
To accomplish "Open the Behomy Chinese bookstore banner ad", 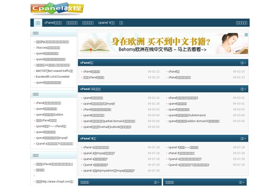I will [x=163, y=43].
